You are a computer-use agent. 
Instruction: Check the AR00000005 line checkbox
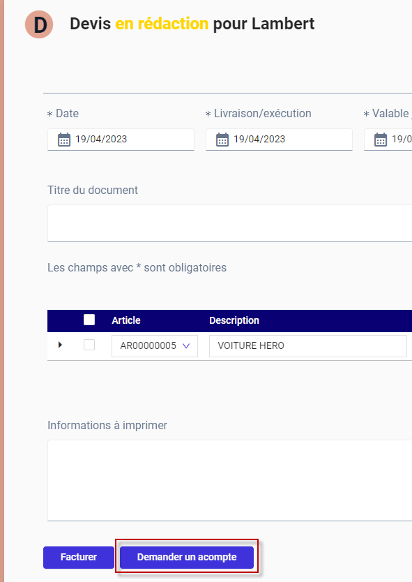[x=89, y=345]
